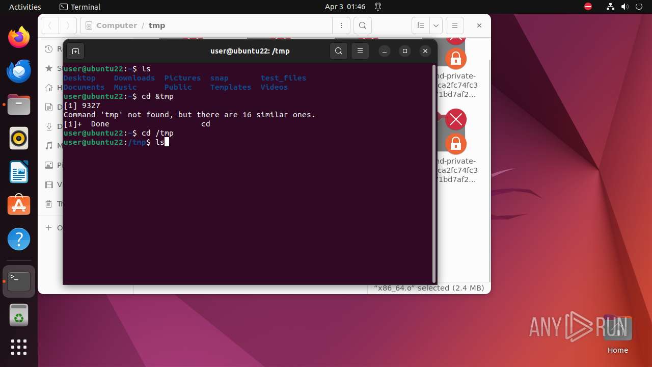This screenshot has width=652, height=367.
Task: Click 'Downloads' directory text in terminal
Action: (x=134, y=78)
